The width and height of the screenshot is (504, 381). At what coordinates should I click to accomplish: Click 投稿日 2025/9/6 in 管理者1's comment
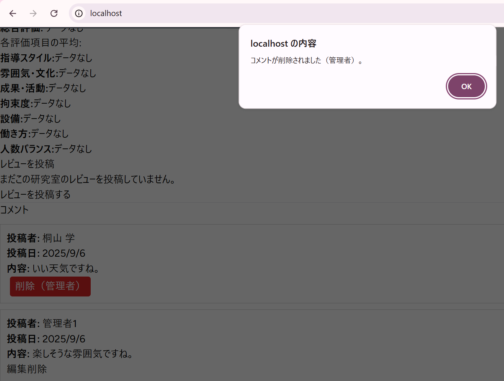pyautogui.click(x=46, y=339)
